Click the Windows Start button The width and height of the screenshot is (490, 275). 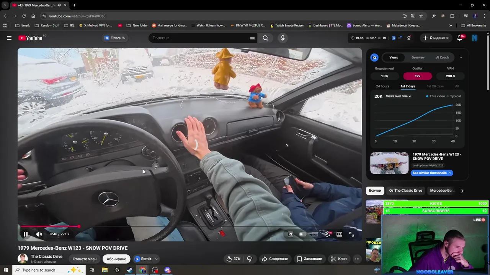click(6, 270)
